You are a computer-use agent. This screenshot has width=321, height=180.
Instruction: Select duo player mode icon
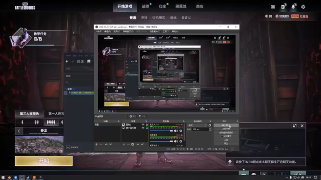pyautogui.click(x=37, y=122)
